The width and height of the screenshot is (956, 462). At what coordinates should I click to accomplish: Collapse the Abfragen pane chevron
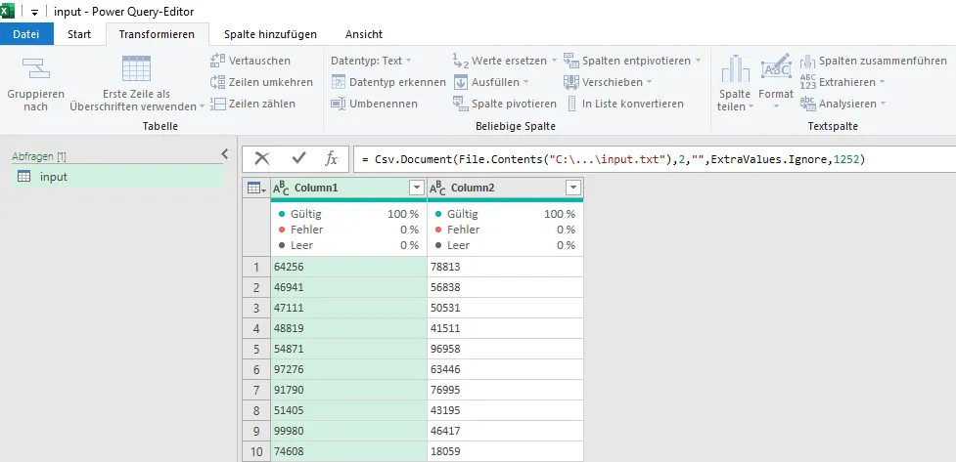click(x=224, y=153)
